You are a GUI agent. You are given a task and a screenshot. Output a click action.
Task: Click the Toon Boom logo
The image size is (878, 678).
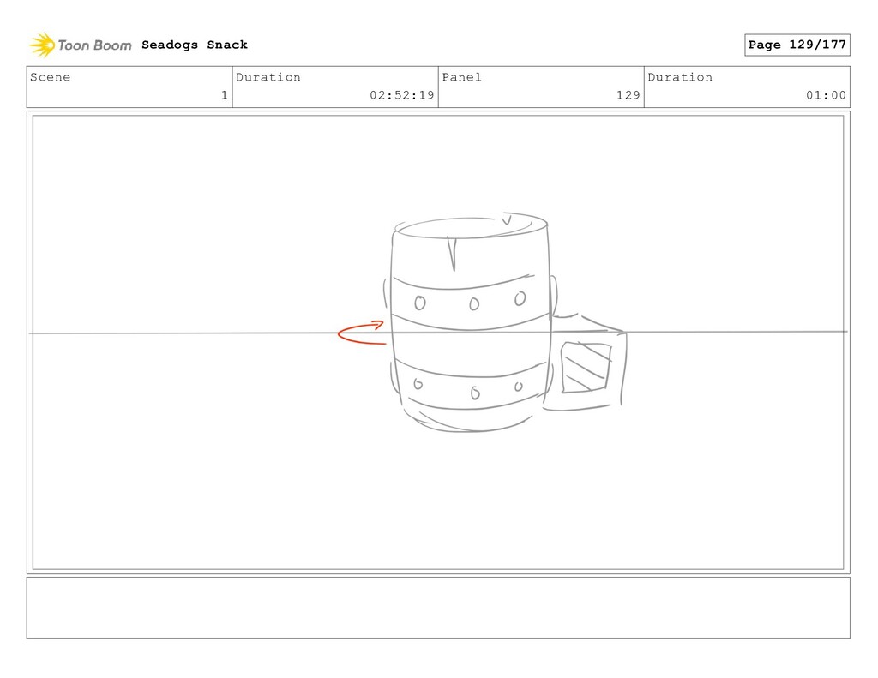(81, 45)
